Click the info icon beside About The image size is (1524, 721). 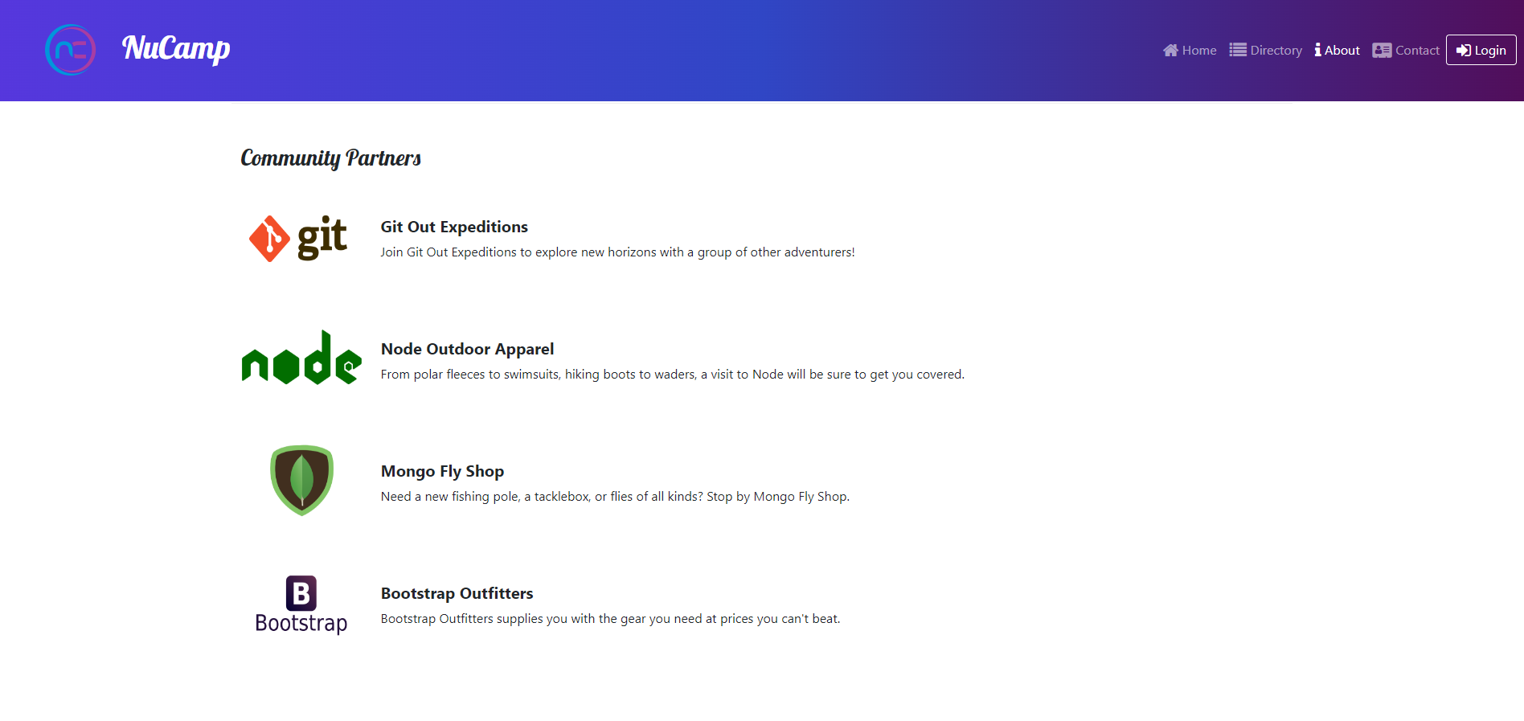(1318, 50)
